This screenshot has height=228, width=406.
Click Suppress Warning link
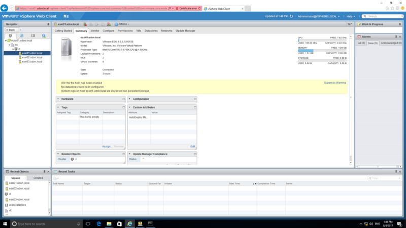(x=335, y=83)
